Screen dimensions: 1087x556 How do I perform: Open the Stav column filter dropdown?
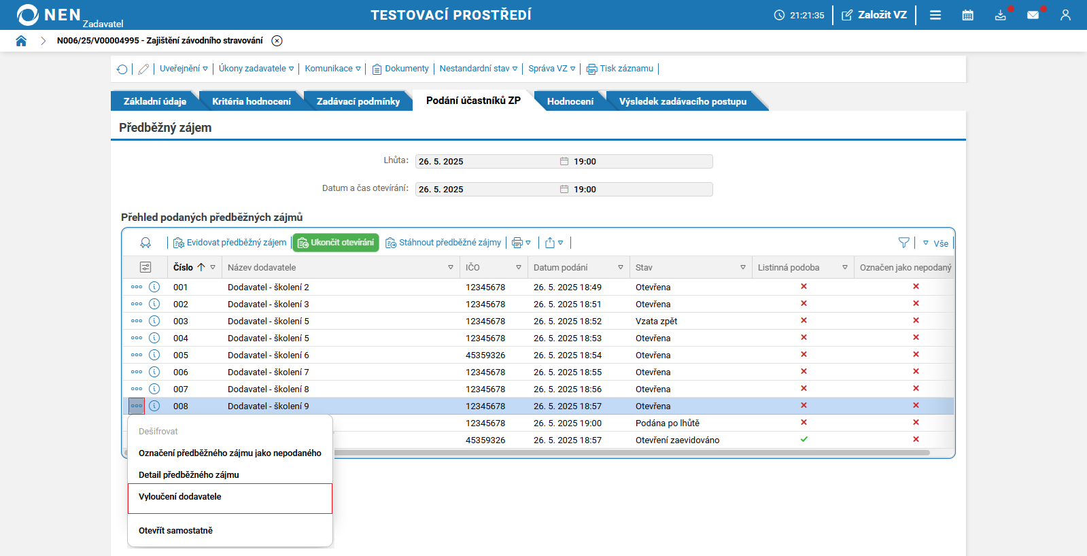[742, 268]
